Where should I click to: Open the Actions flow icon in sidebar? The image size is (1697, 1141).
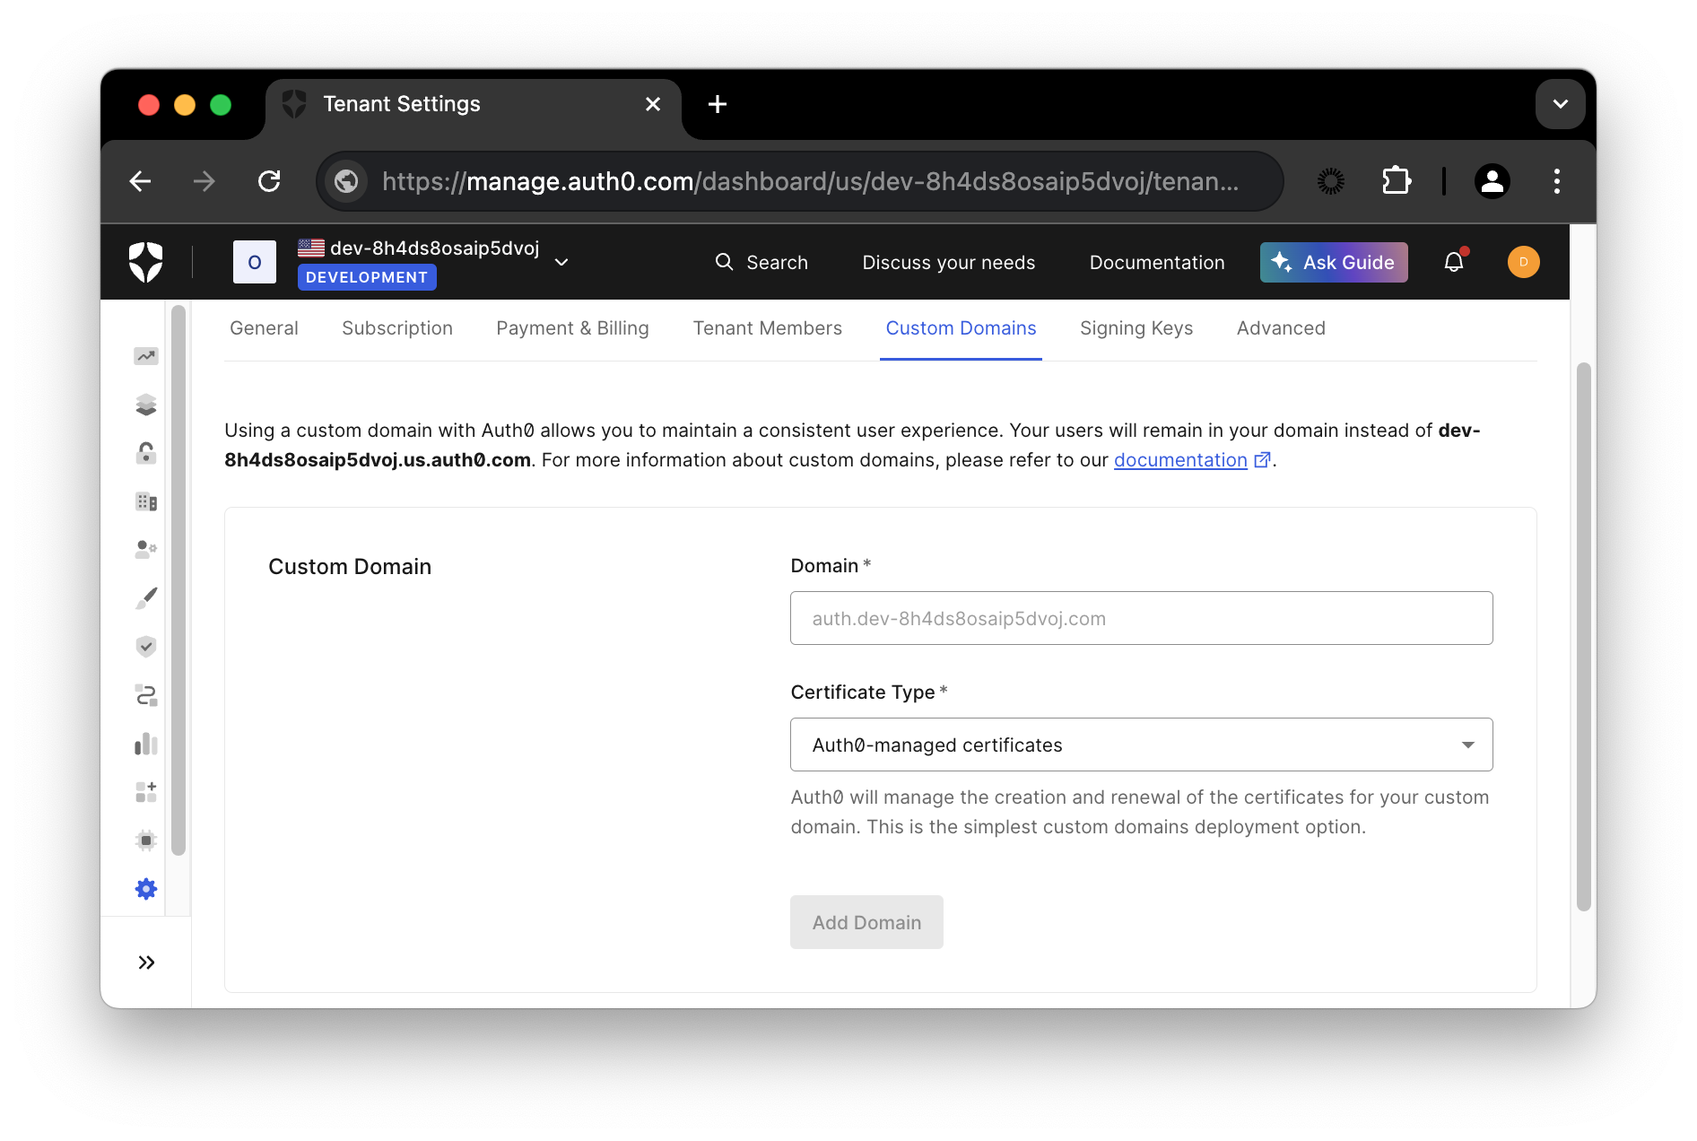pos(146,695)
